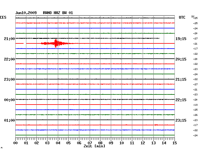
Task: Click the "07" tick label on time axis
Action: [90, 143]
